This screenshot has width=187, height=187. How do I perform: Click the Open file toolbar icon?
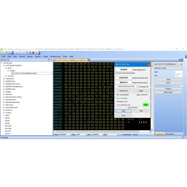[6, 53]
